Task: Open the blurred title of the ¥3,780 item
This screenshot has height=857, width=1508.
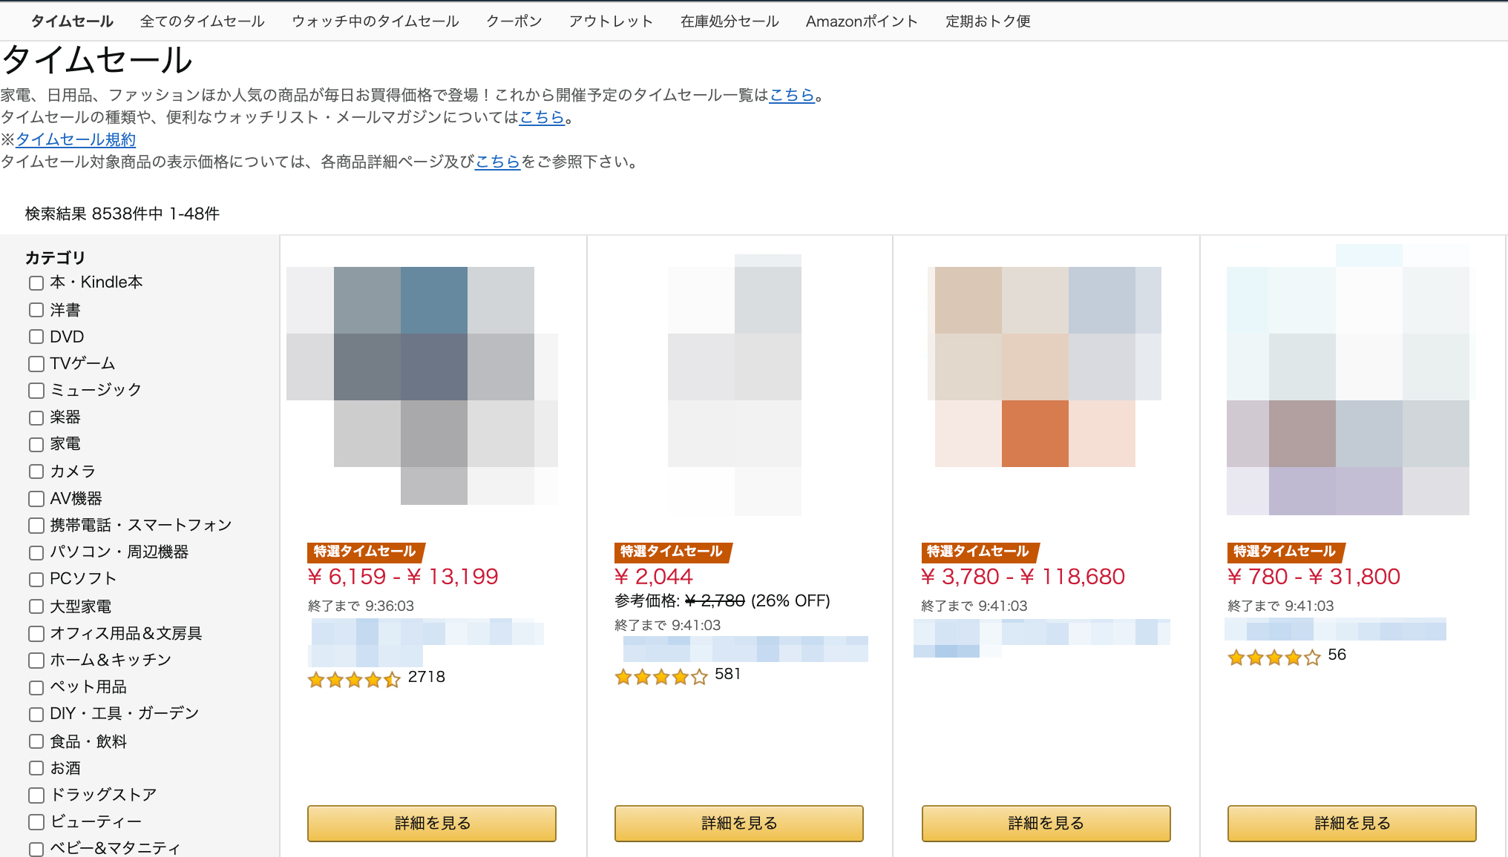Action: [x=1042, y=638]
